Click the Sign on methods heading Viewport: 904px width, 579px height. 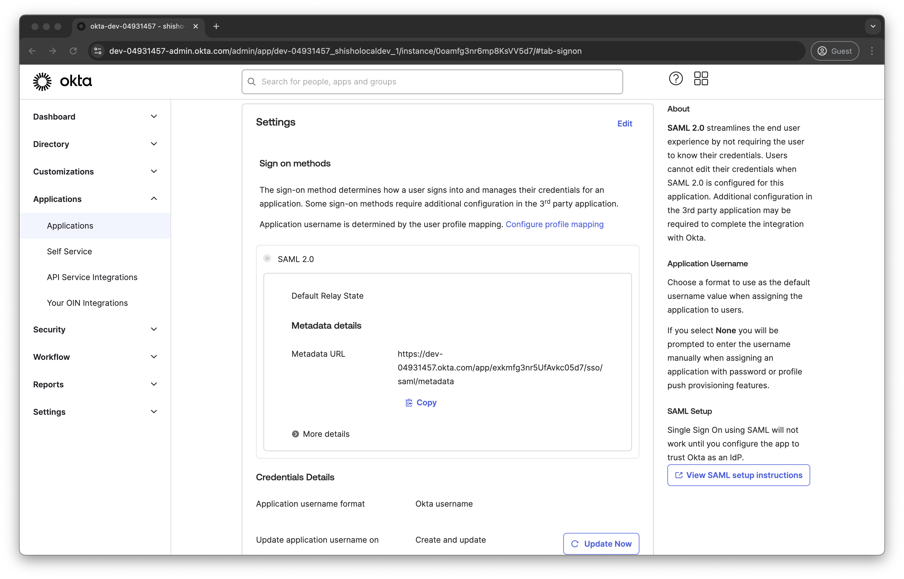[x=295, y=164]
